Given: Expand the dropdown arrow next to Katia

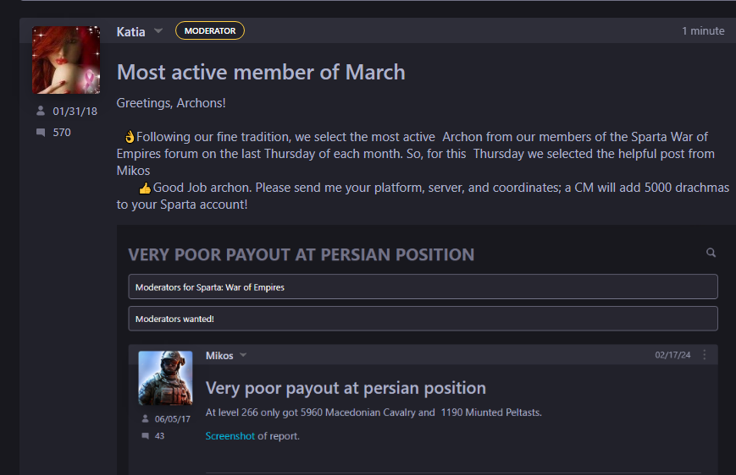Looking at the screenshot, I should pyautogui.click(x=158, y=31).
